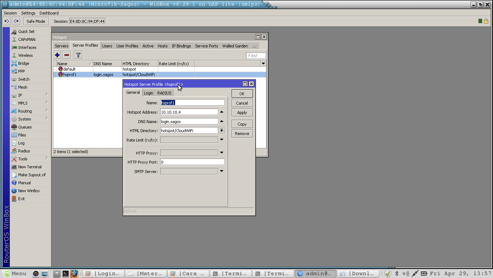Open column selector dropdown in Hotspot table
The height and width of the screenshot is (278, 493).
click(x=264, y=64)
